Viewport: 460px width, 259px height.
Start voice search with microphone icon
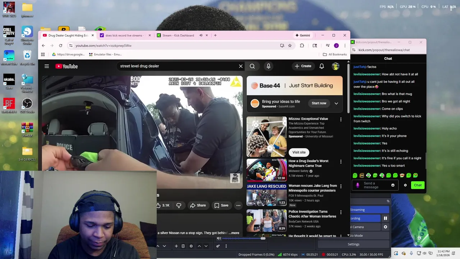tap(268, 66)
